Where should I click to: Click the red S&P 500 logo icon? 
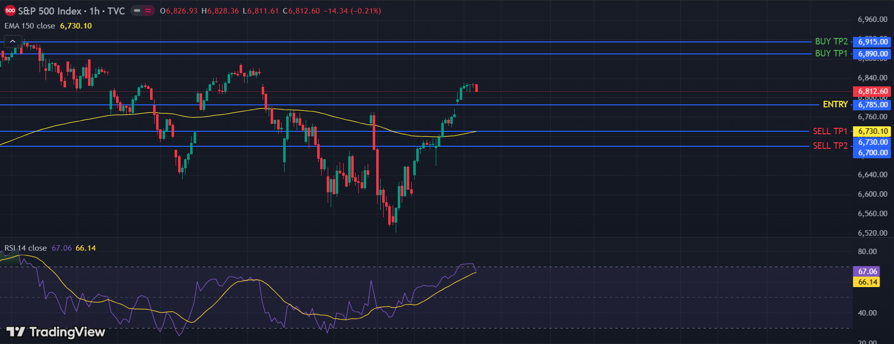pyautogui.click(x=10, y=11)
